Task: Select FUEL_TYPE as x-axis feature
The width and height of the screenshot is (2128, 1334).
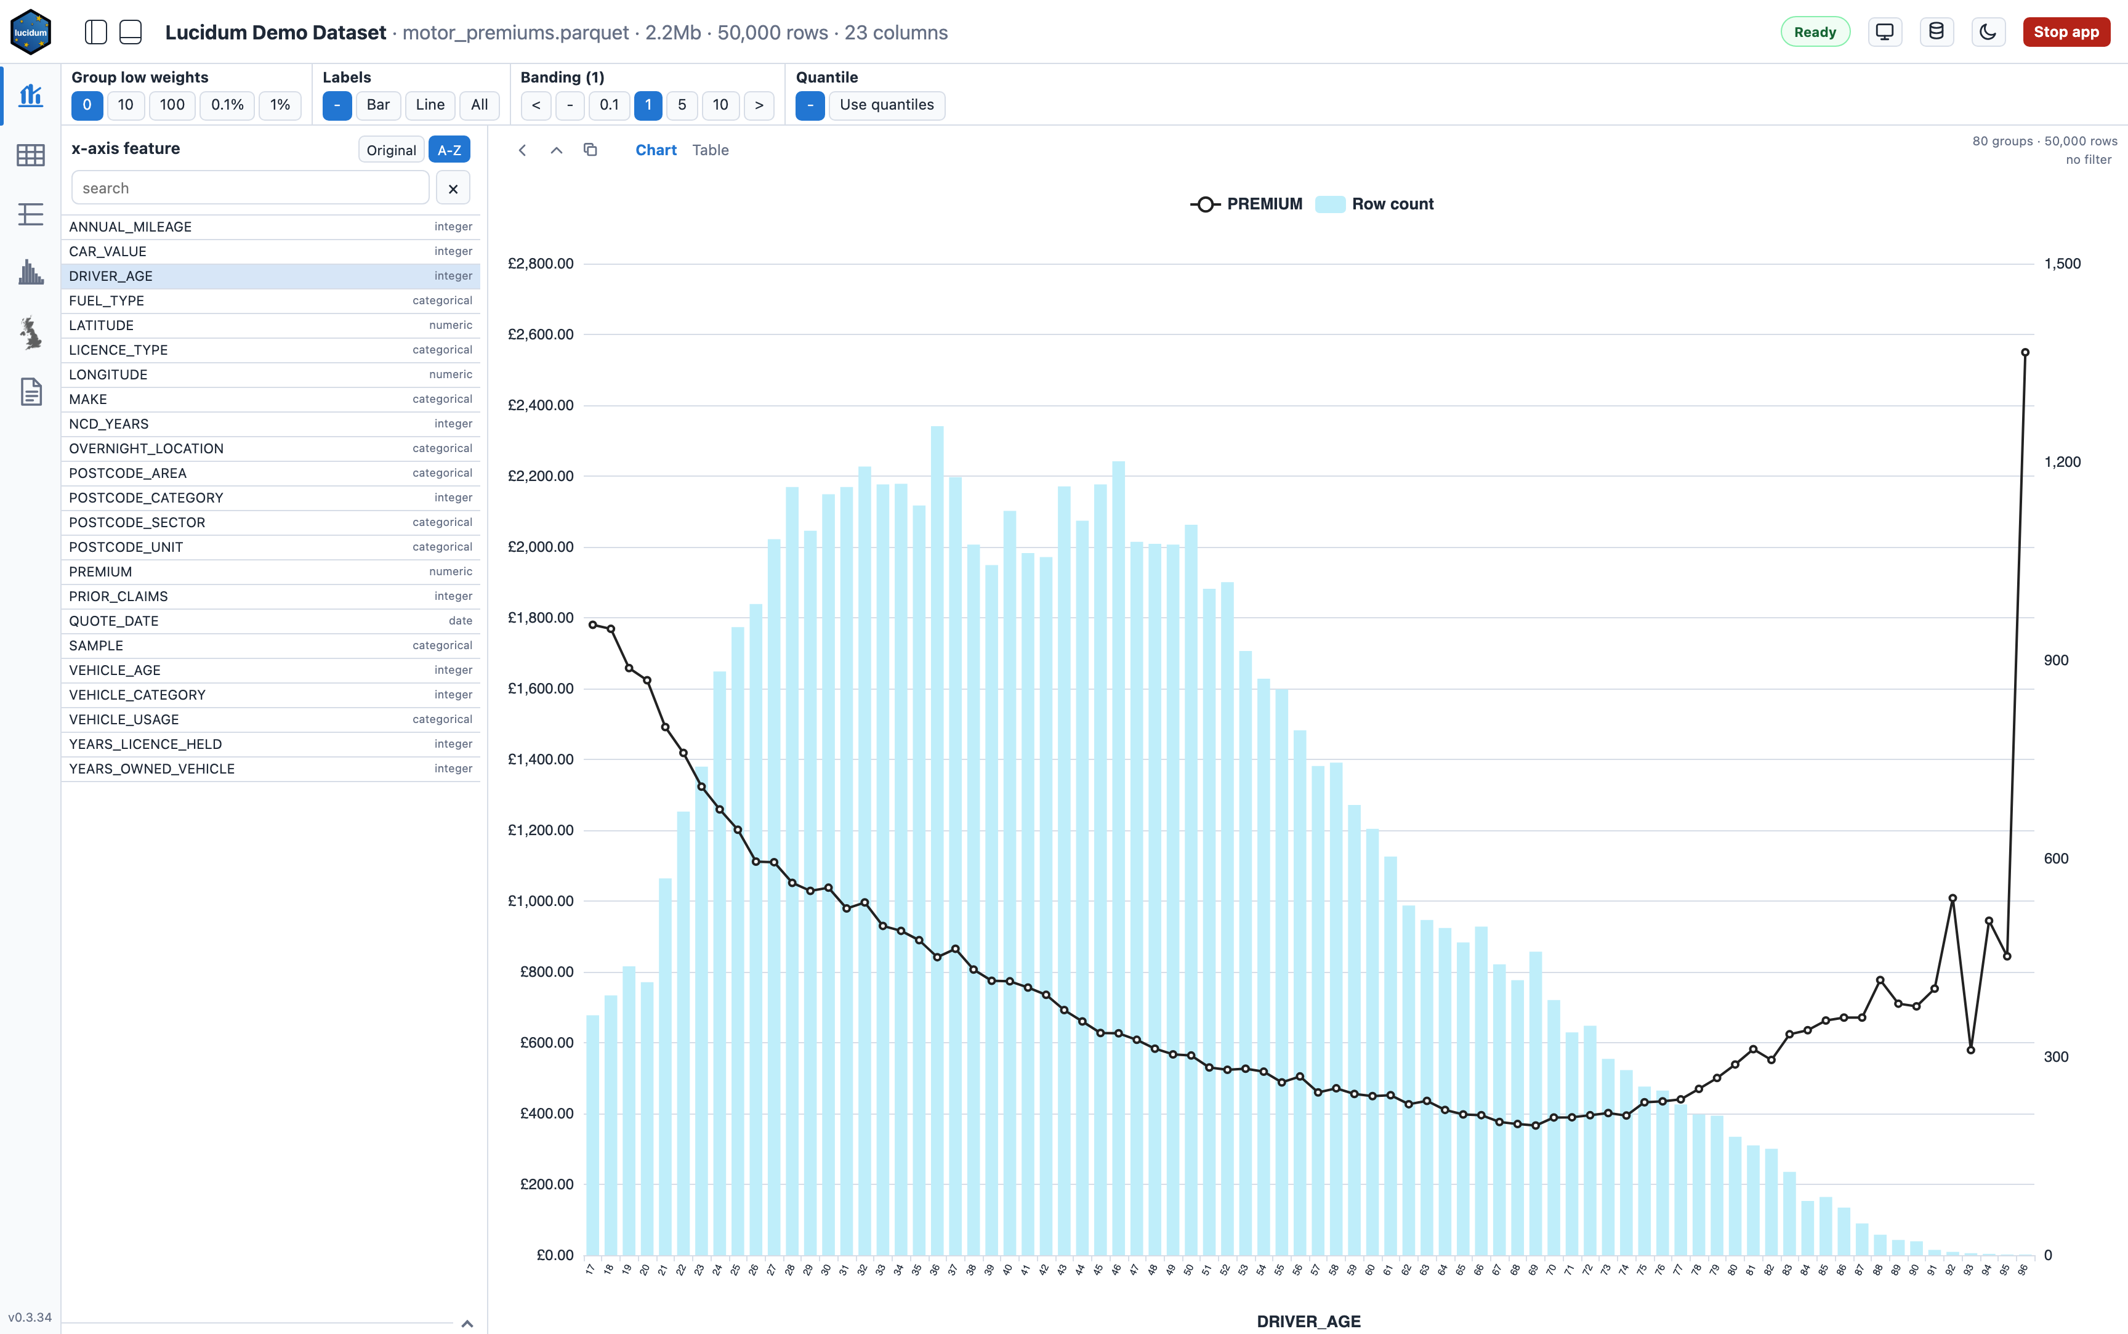Action: 271,301
